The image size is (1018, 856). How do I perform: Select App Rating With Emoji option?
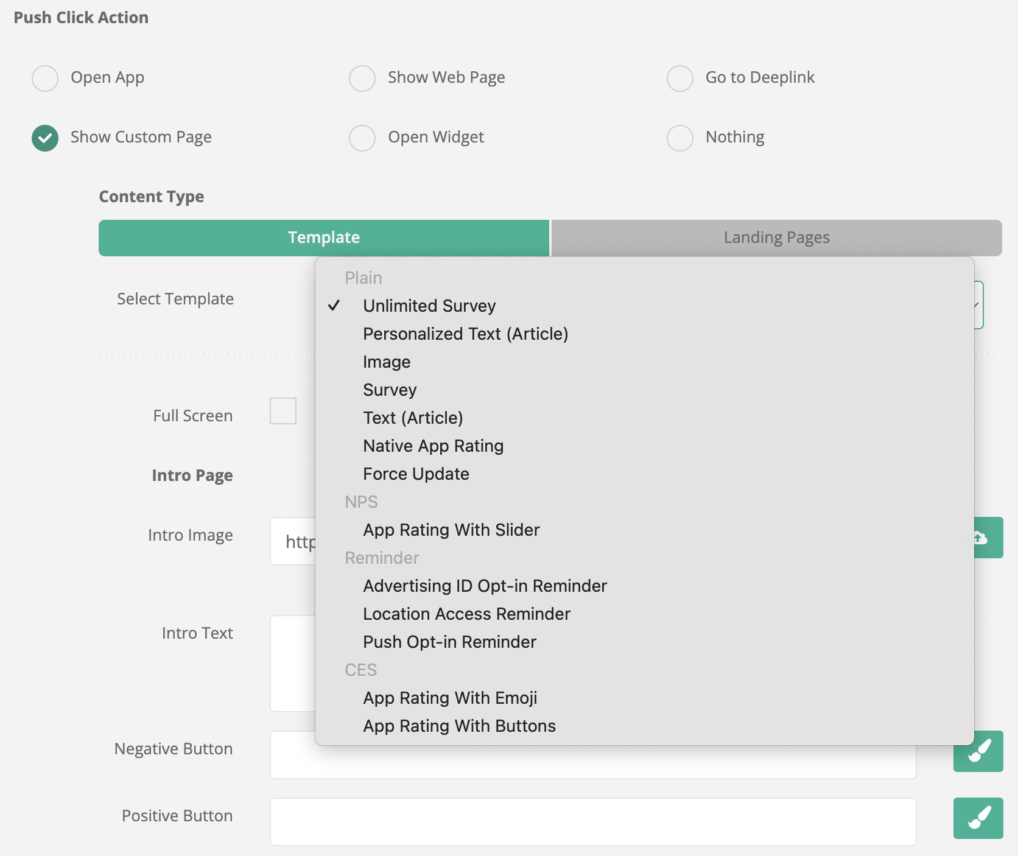pyautogui.click(x=450, y=698)
